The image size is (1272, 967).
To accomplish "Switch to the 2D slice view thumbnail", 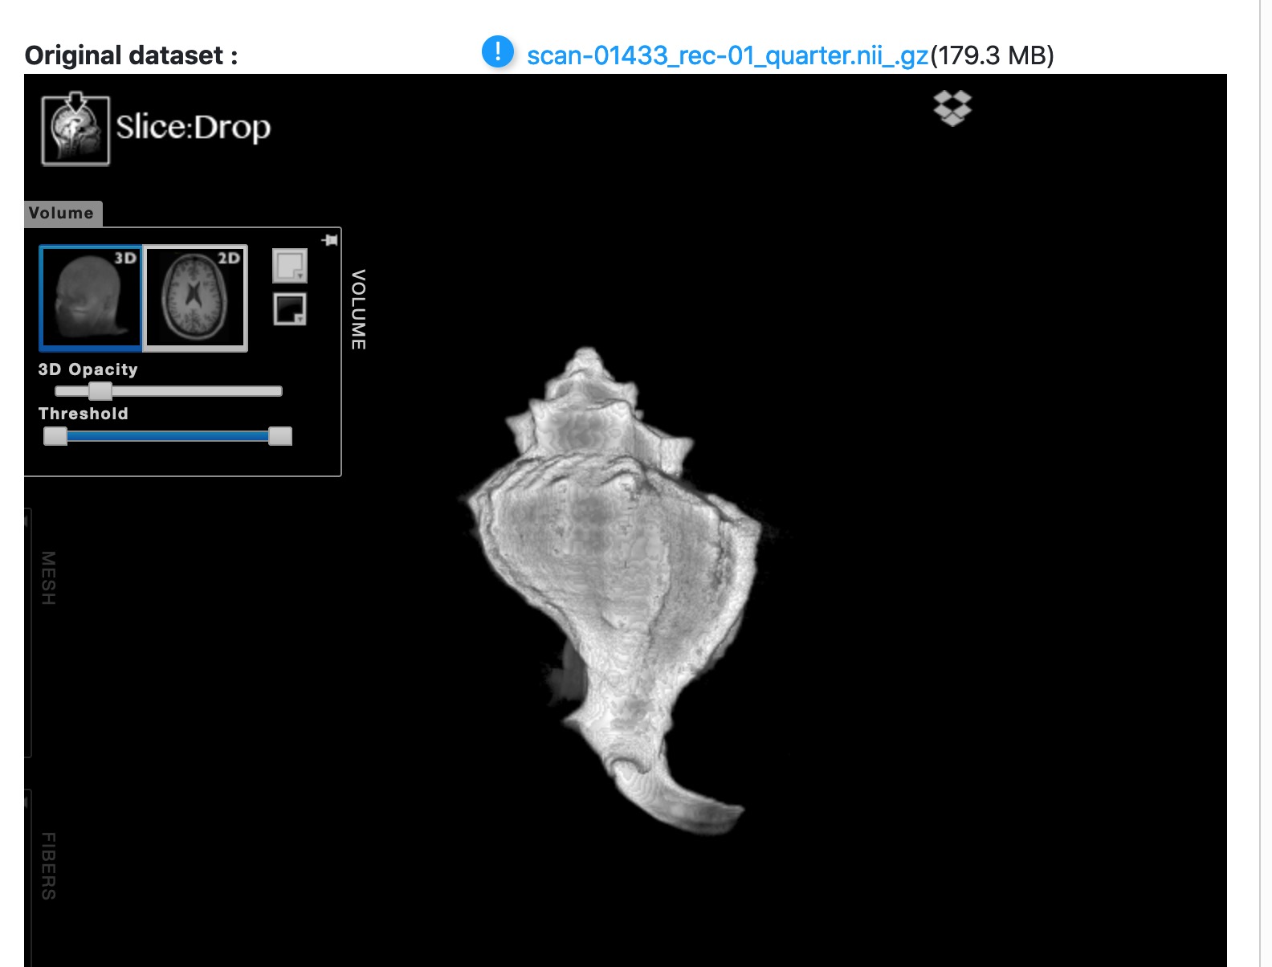I will [195, 298].
